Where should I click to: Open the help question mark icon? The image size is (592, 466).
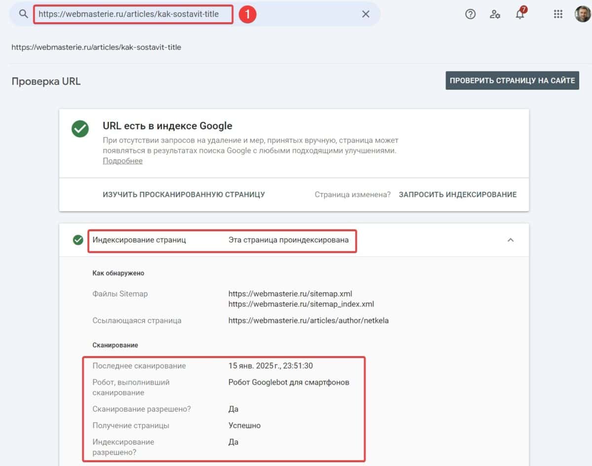(x=470, y=14)
